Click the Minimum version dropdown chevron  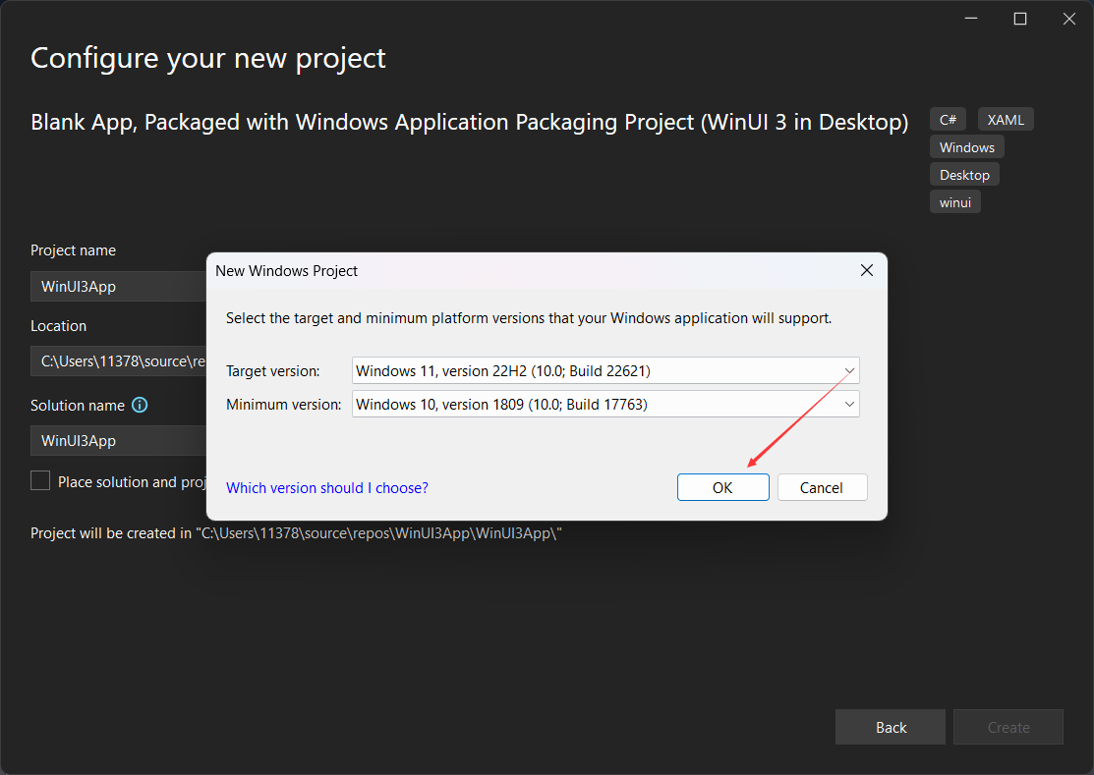tap(849, 404)
